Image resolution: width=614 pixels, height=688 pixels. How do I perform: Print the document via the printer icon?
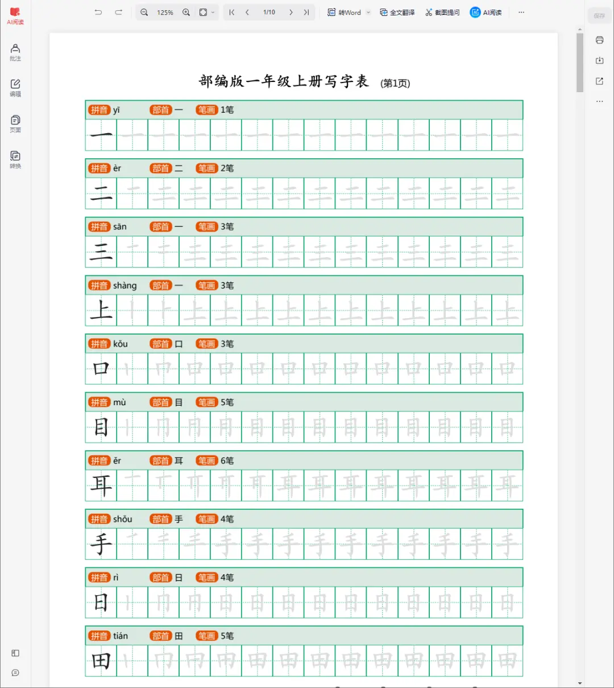click(x=599, y=40)
